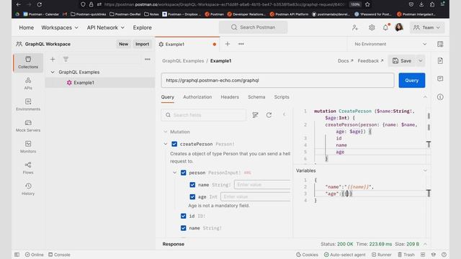Refresh the schema with the reload icon
This screenshot has height=259, width=461.
[269, 115]
